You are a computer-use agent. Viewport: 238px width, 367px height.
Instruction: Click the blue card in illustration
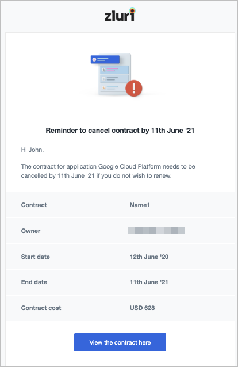click(105, 59)
